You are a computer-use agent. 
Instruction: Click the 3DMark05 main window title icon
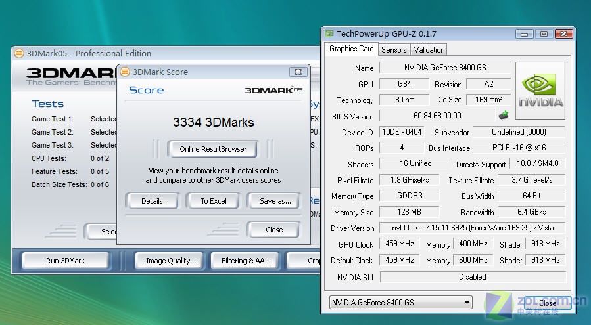[x=19, y=53]
